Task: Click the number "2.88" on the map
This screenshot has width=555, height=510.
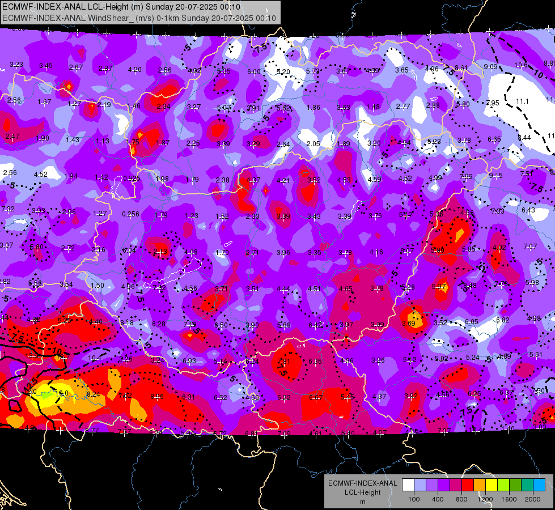Action: [433, 105]
